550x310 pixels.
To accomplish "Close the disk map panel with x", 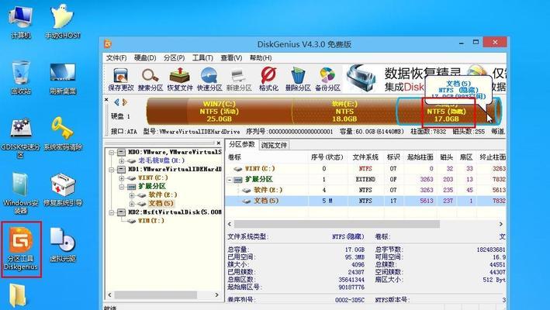I will tap(106, 100).
